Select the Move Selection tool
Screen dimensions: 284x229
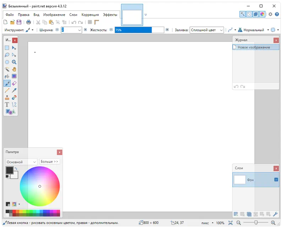pyautogui.click(x=14, y=55)
